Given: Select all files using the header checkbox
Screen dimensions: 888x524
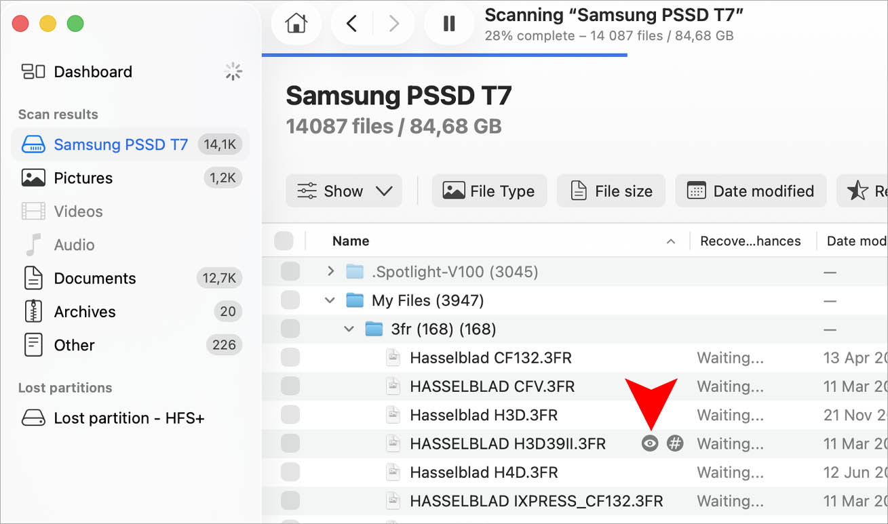Looking at the screenshot, I should click(x=284, y=241).
